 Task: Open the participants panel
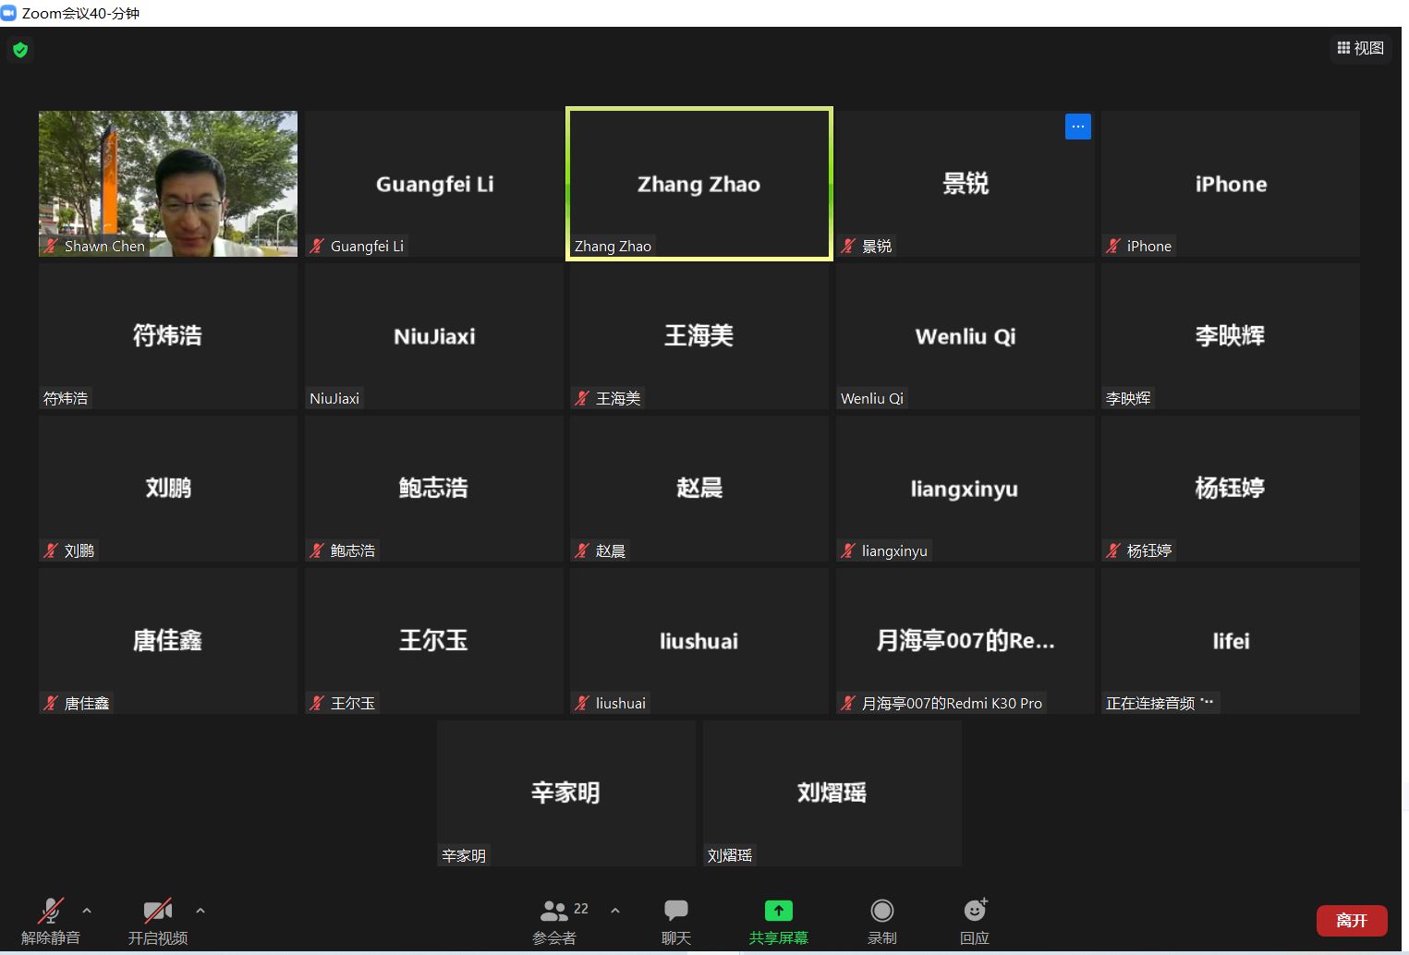pyautogui.click(x=555, y=921)
